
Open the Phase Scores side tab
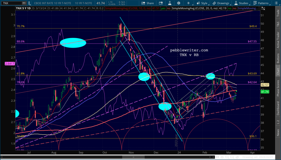pyautogui.click(x=278, y=88)
